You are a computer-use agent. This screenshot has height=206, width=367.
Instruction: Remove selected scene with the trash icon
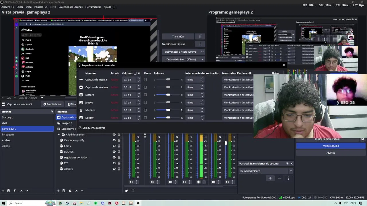point(9,191)
